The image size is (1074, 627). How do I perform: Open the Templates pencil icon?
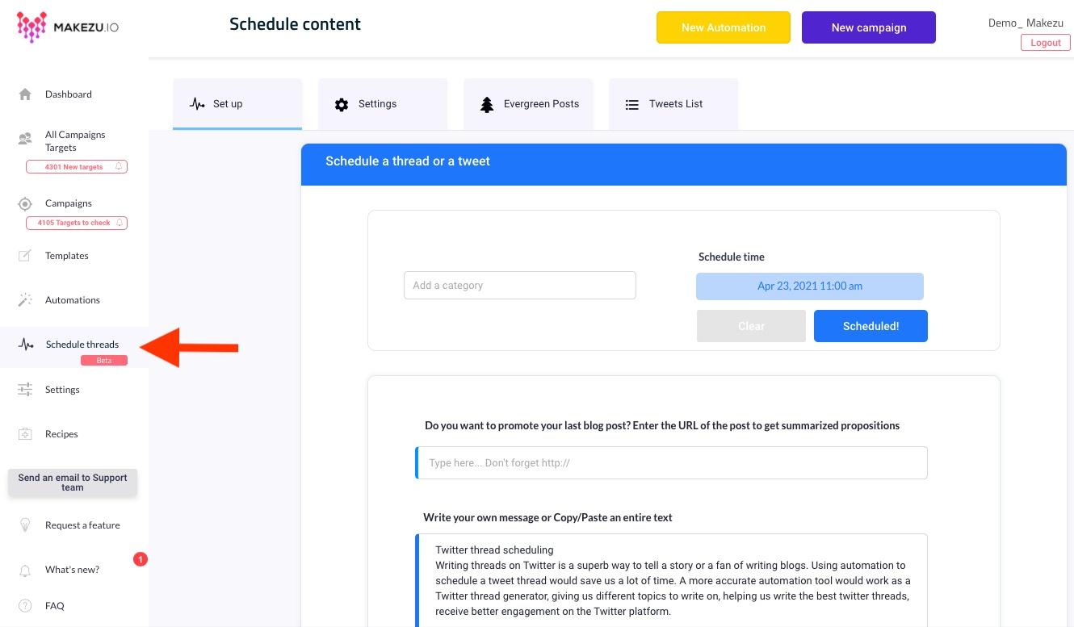click(x=25, y=256)
